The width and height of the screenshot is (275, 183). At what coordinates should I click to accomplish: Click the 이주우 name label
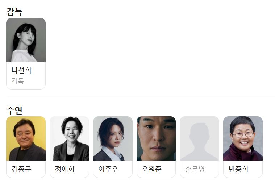(108, 169)
